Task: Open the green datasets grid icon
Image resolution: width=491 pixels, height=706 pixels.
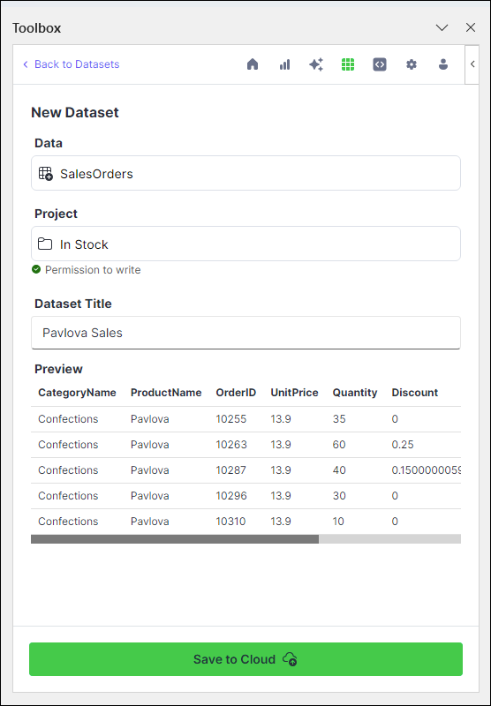Action: pos(348,64)
